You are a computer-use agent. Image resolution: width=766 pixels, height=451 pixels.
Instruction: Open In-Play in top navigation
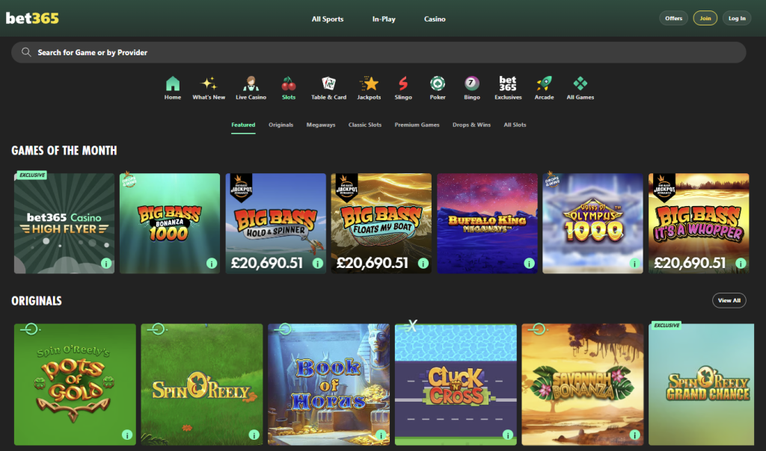pos(384,19)
